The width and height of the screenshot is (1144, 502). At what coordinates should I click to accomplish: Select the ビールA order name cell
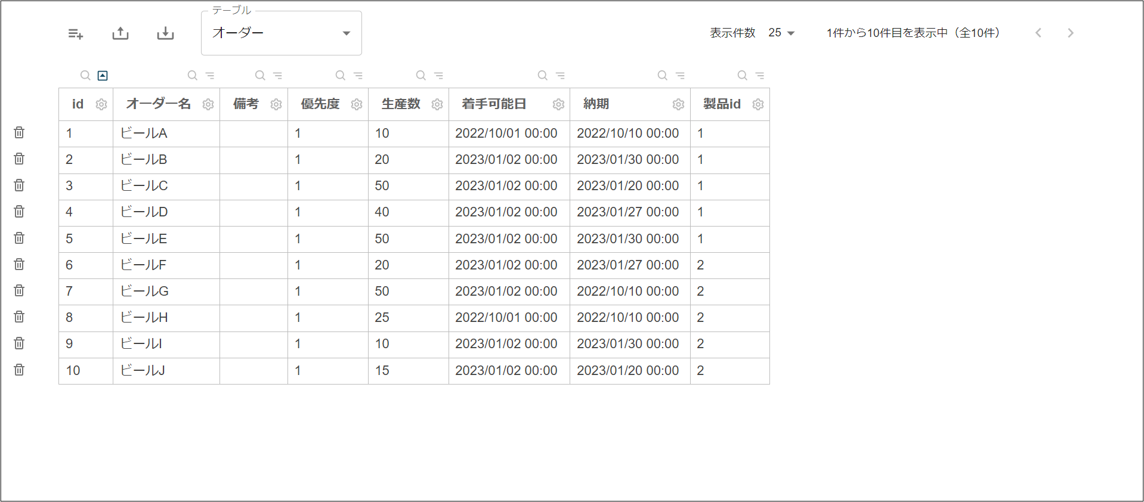(x=166, y=134)
